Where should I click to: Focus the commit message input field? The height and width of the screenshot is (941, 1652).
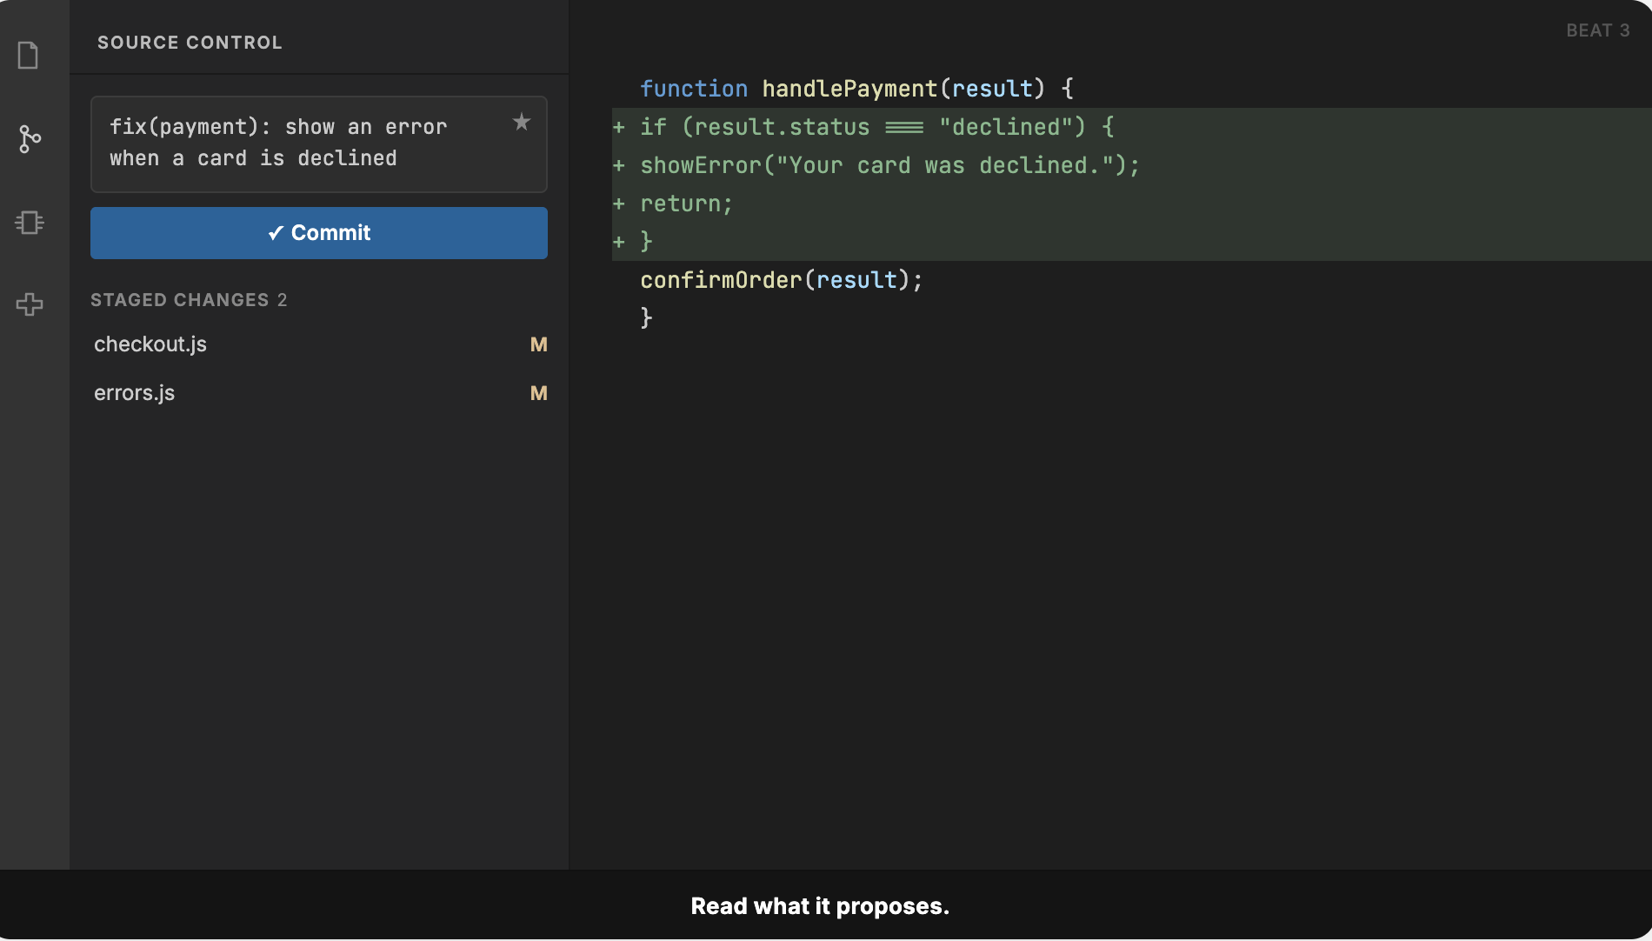pyautogui.click(x=319, y=144)
